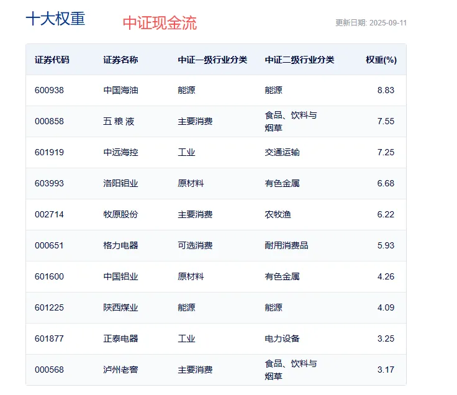This screenshot has width=457, height=395.
Task: Select the name 正泰电器
Action: 120,338
